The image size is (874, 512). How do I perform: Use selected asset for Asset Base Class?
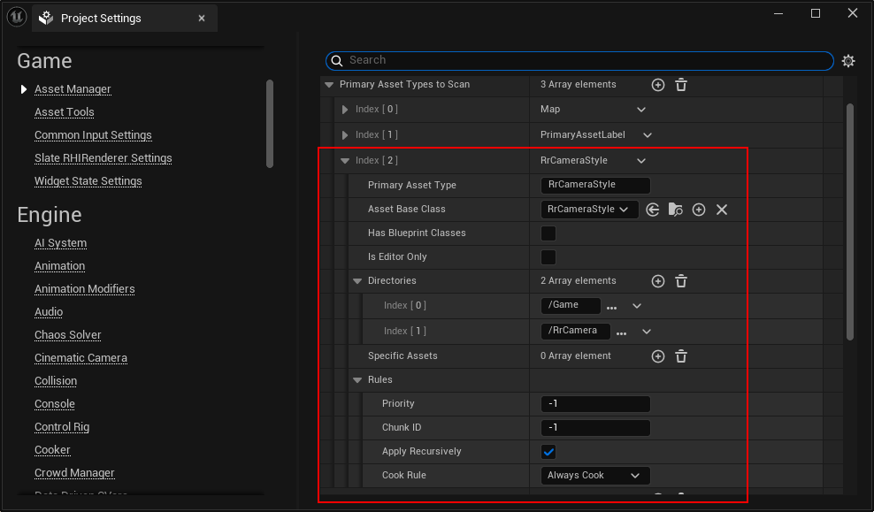coord(653,210)
